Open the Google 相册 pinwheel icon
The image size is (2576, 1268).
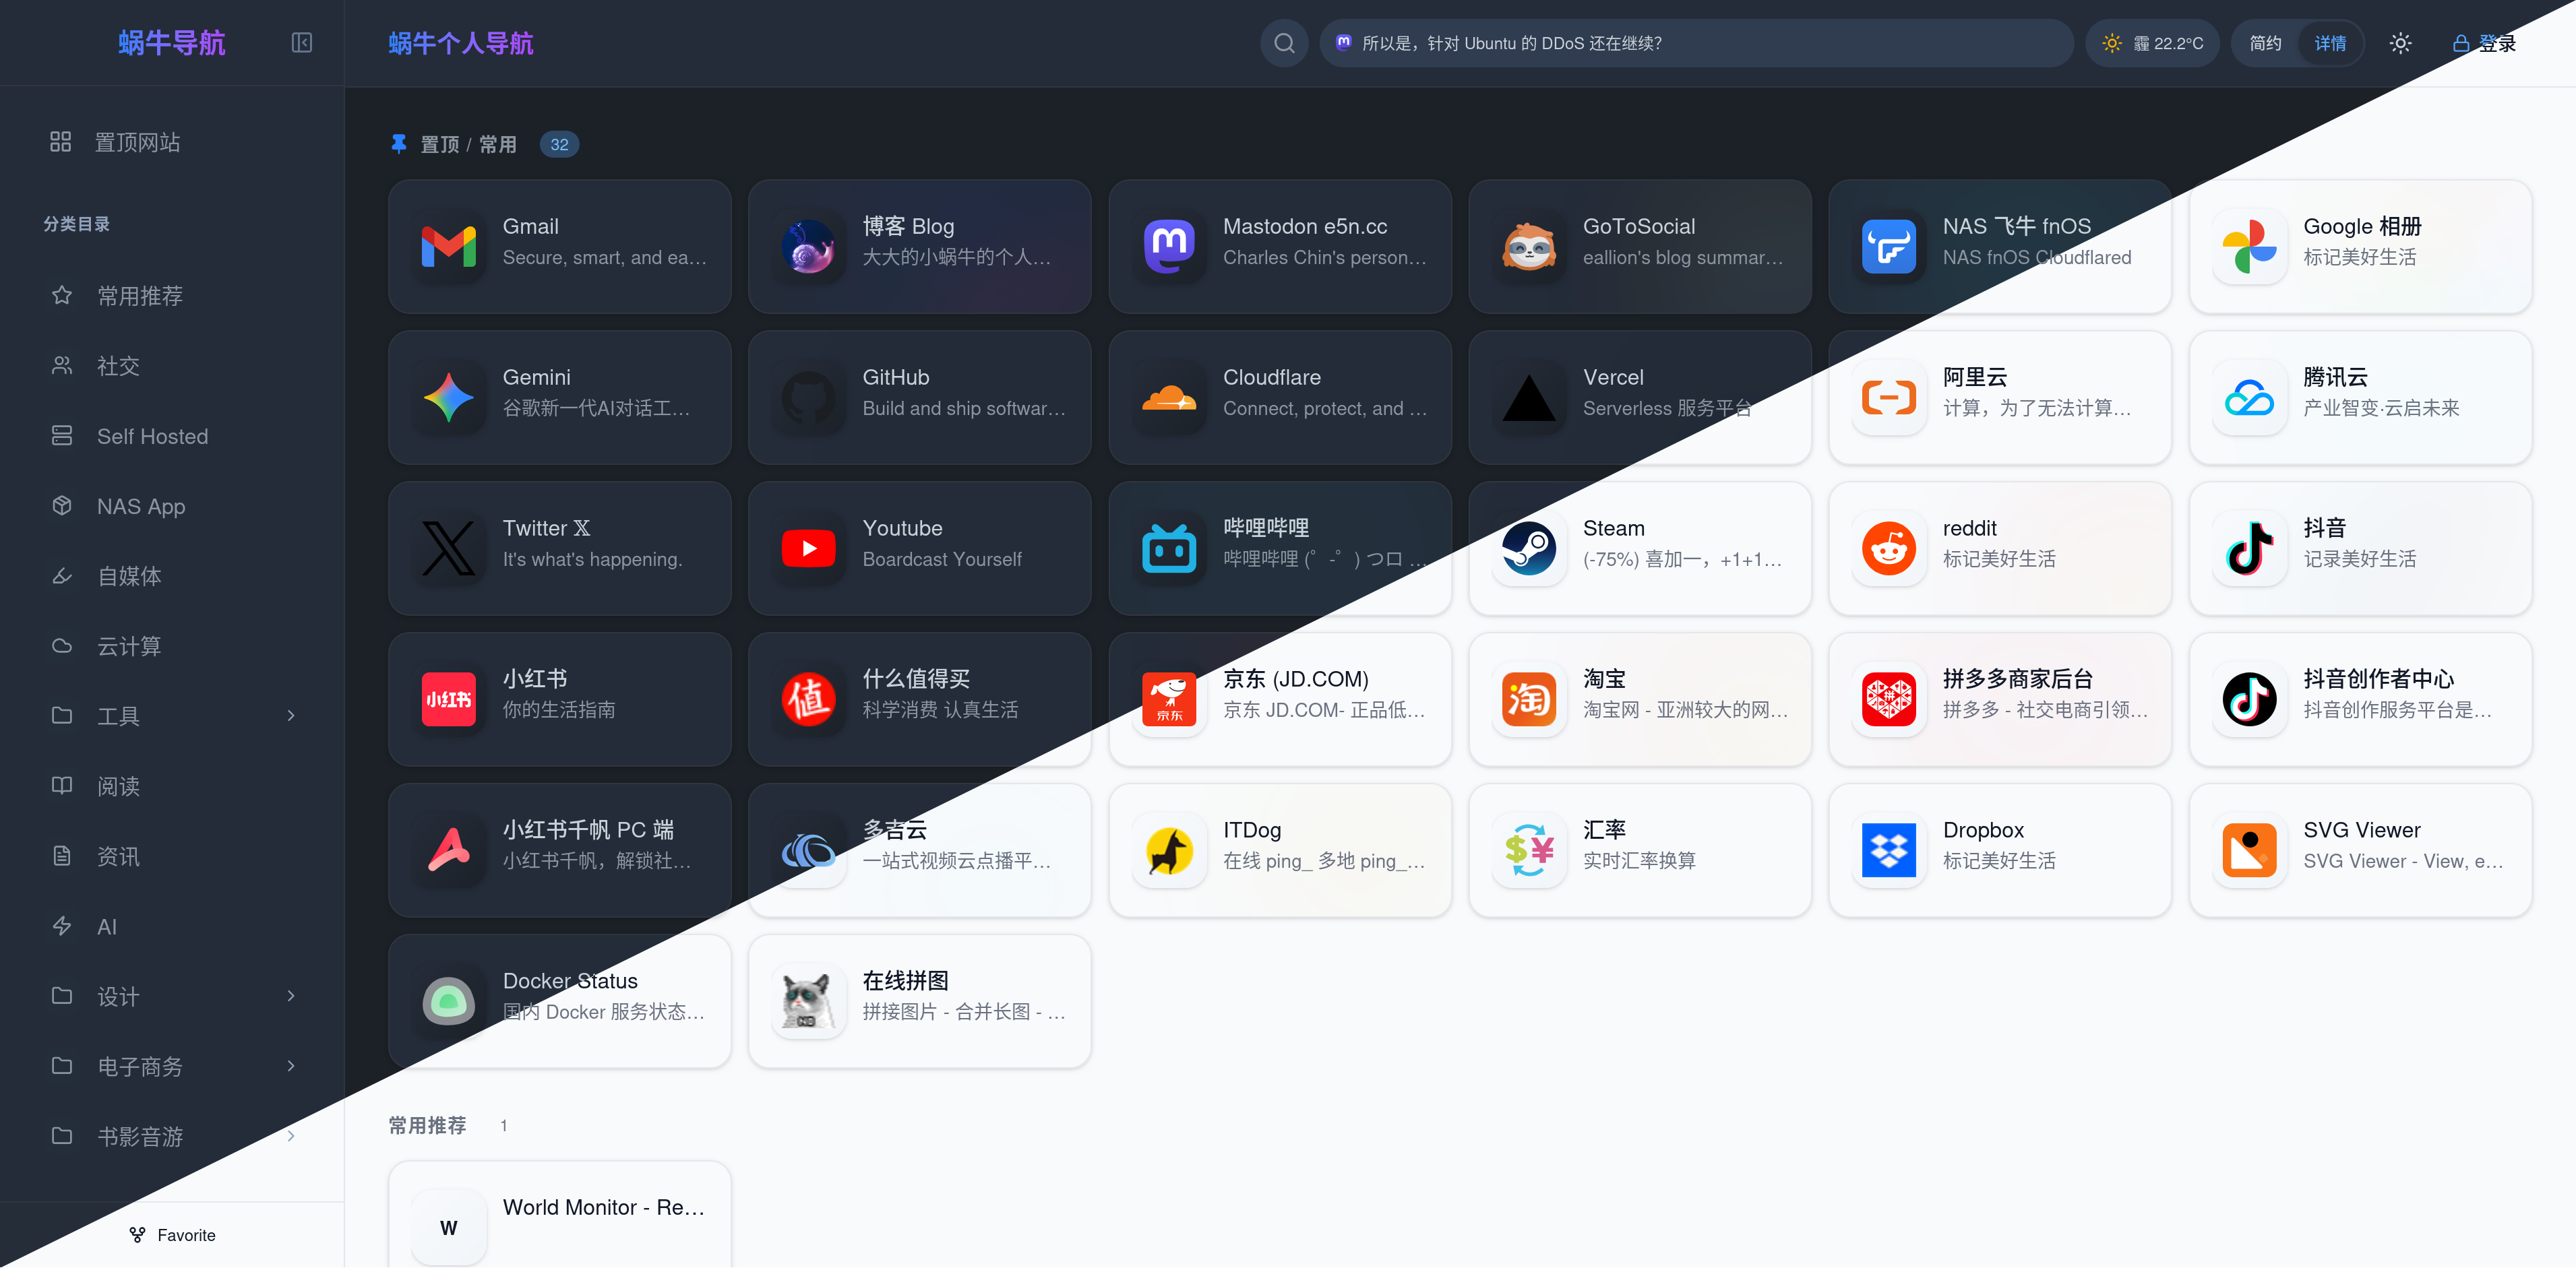pyautogui.click(x=2249, y=247)
